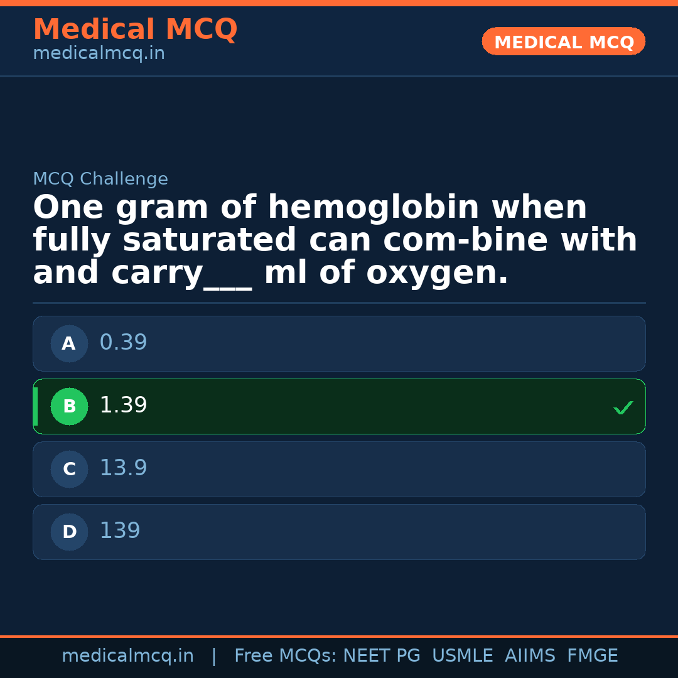Select the letter D circle badge
This screenshot has height=678, width=678.
(x=69, y=532)
